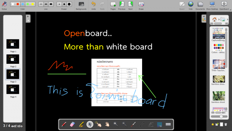This screenshot has width=232, height=131.
Task: Pick the green pen color
Action: click(x=28, y=4)
